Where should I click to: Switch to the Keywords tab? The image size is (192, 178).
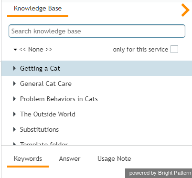28,159
